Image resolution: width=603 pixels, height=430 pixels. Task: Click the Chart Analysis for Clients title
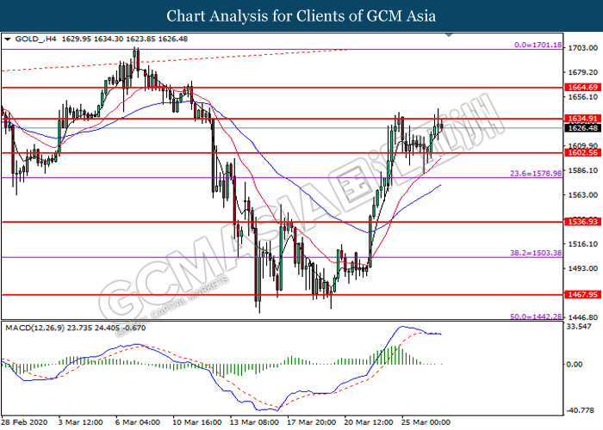point(301,16)
